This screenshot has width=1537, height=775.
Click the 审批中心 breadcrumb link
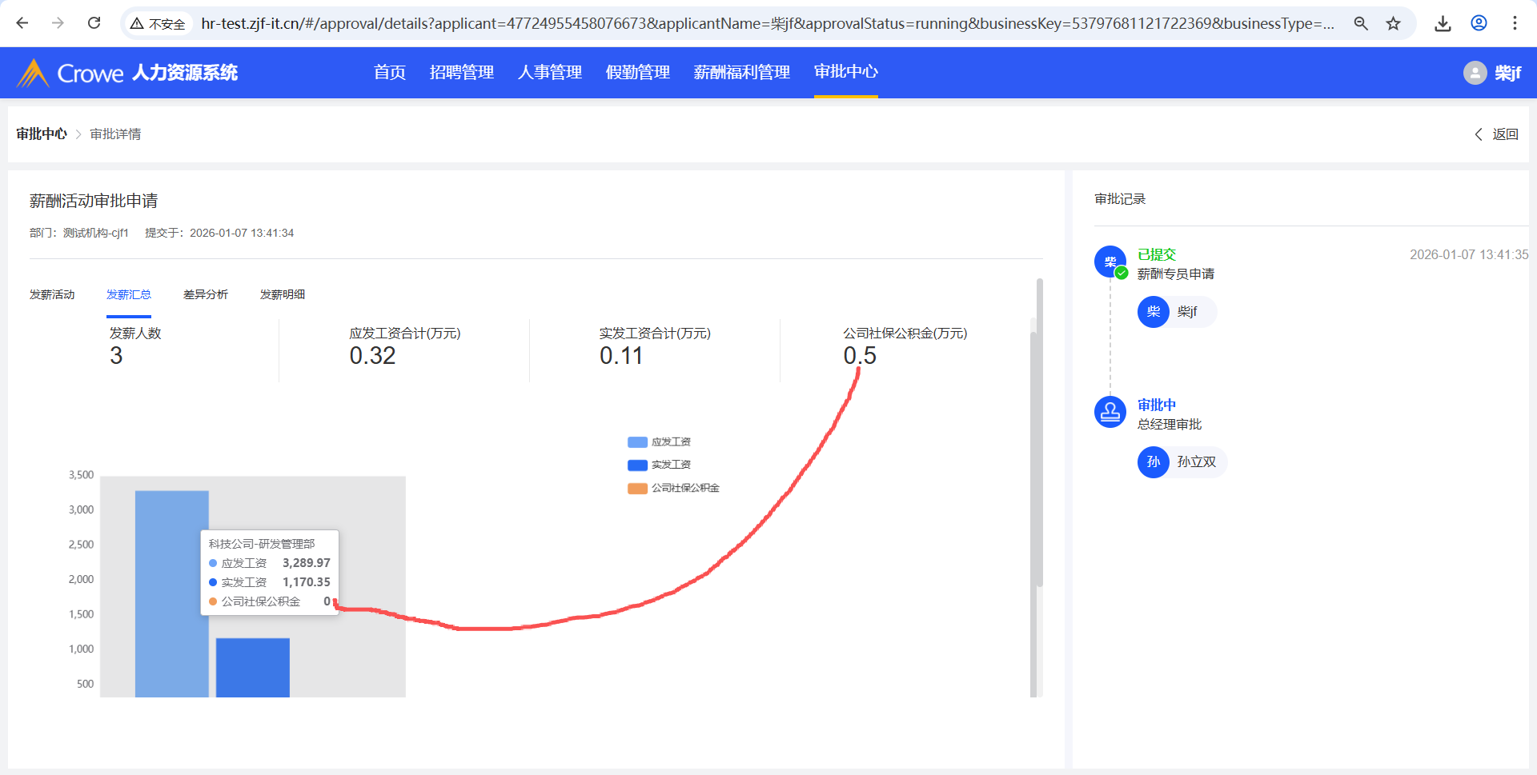pyautogui.click(x=42, y=134)
